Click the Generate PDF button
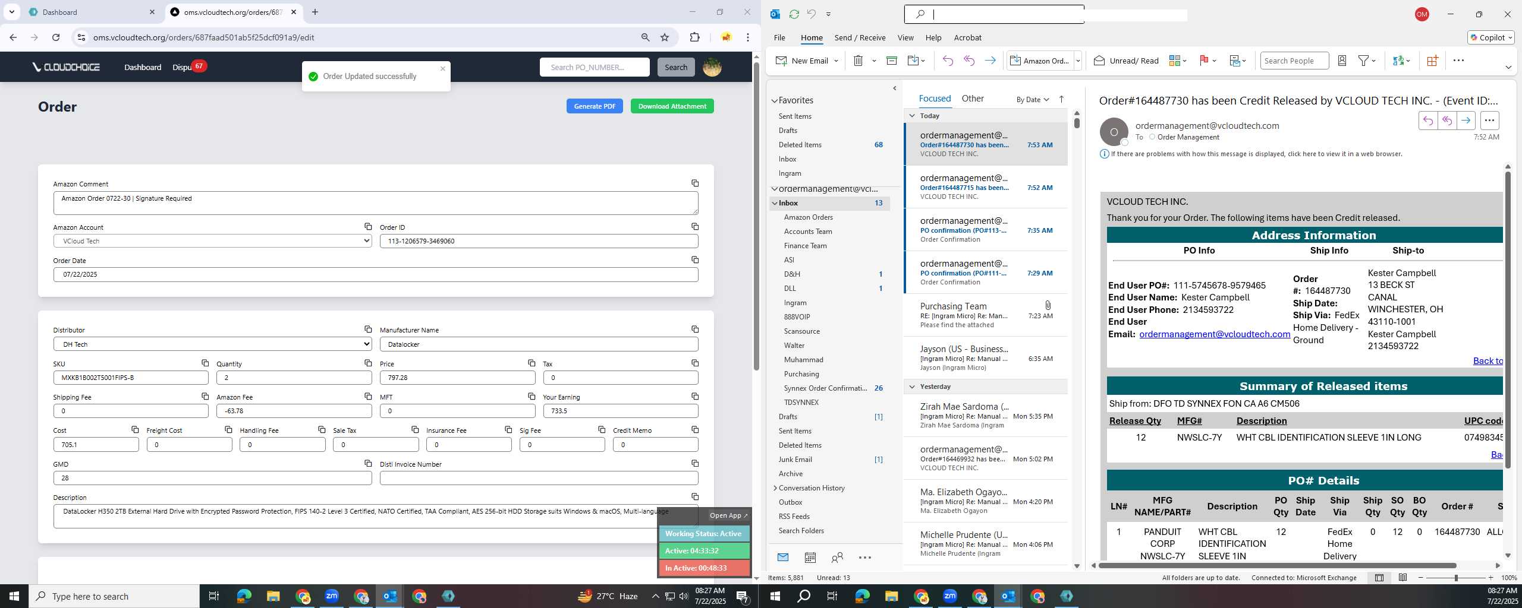 point(595,106)
